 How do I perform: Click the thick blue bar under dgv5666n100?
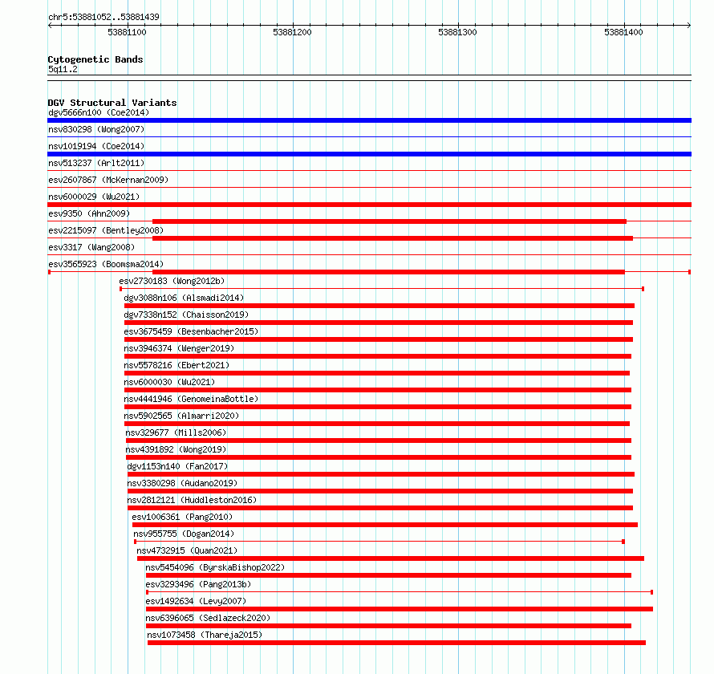coord(369,120)
